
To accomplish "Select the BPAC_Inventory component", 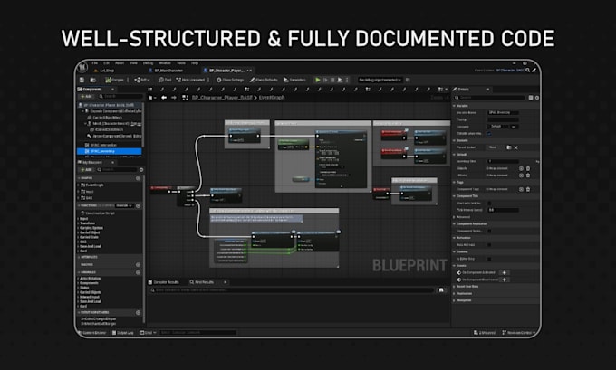I will [110, 151].
